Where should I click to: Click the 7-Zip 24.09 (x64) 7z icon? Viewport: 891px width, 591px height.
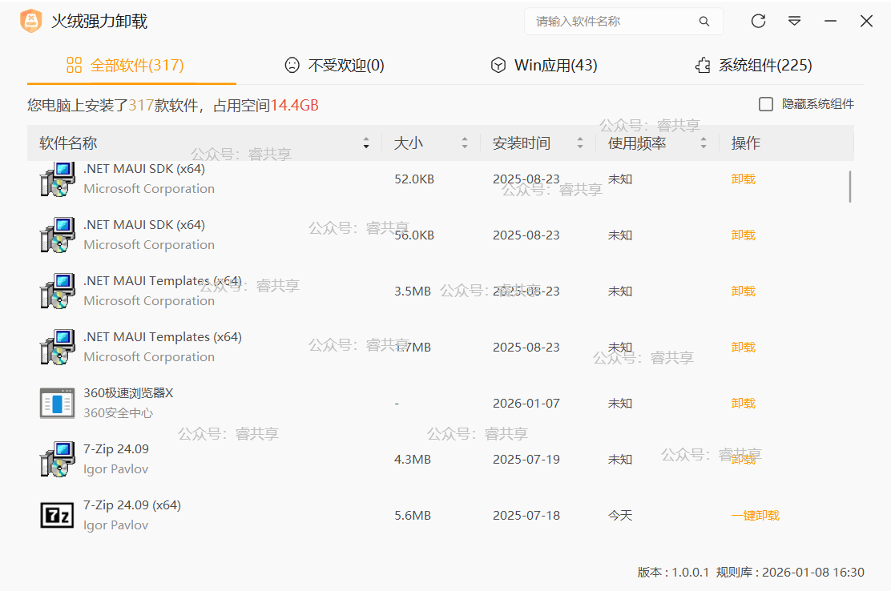point(57,515)
